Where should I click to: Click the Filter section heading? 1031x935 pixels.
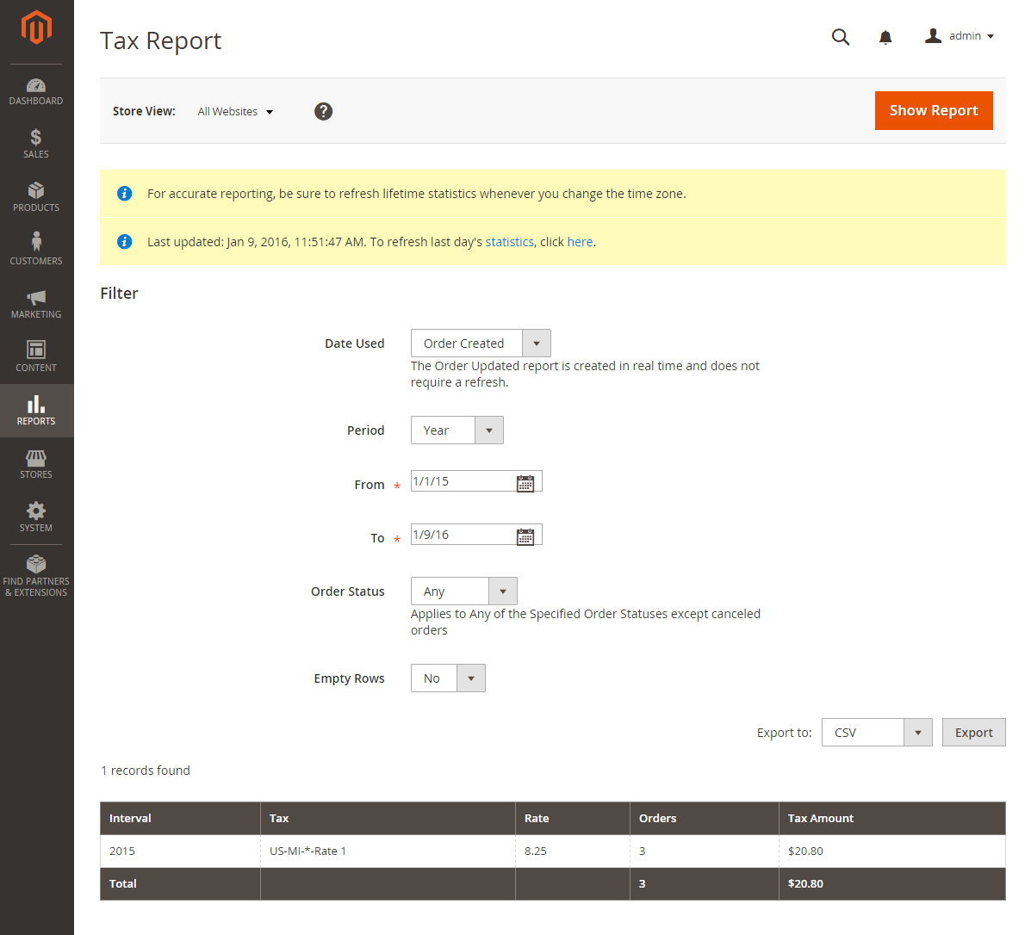click(x=119, y=293)
